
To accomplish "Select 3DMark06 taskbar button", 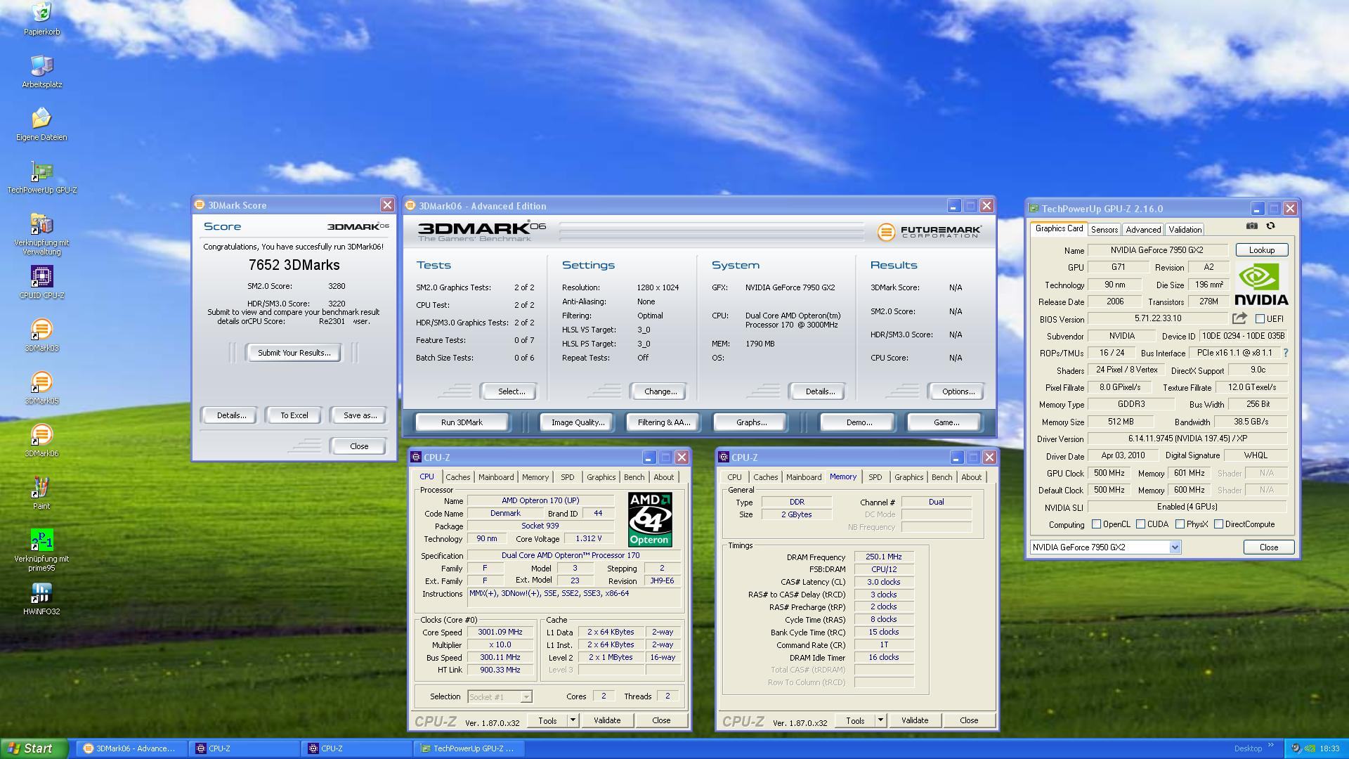I will 131,748.
